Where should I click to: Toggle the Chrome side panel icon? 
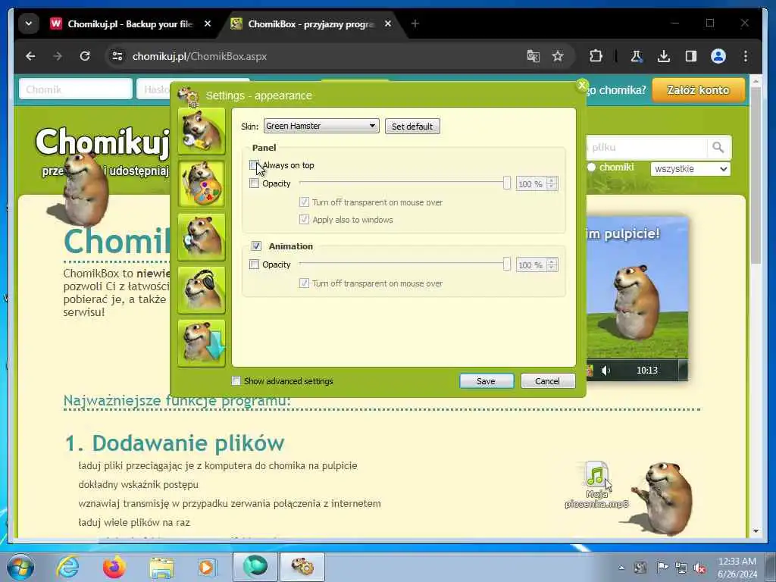(x=691, y=56)
